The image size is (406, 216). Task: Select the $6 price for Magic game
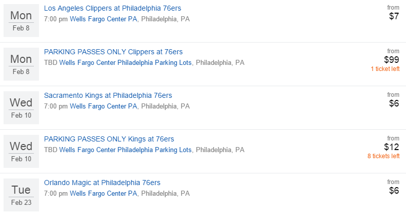(394, 191)
